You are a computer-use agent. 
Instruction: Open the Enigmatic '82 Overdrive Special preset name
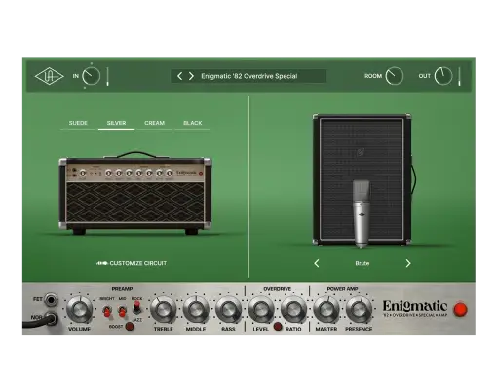click(249, 76)
